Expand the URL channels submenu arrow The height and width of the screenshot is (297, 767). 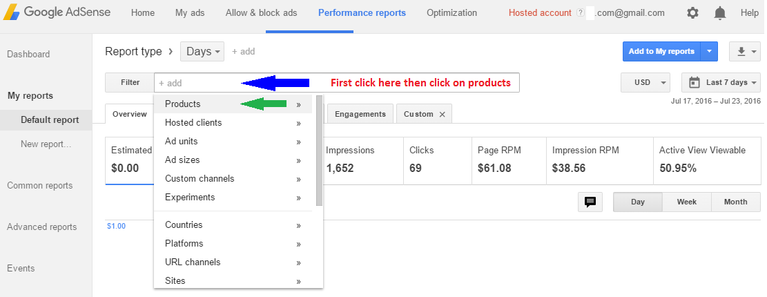point(298,262)
